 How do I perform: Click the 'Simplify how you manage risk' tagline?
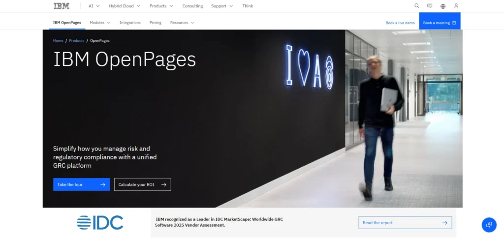[105, 157]
